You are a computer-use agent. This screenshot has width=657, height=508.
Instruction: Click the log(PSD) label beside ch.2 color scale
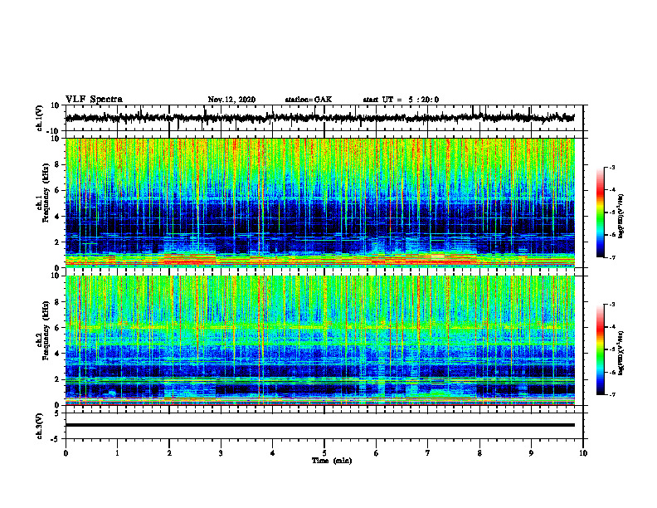(x=622, y=353)
